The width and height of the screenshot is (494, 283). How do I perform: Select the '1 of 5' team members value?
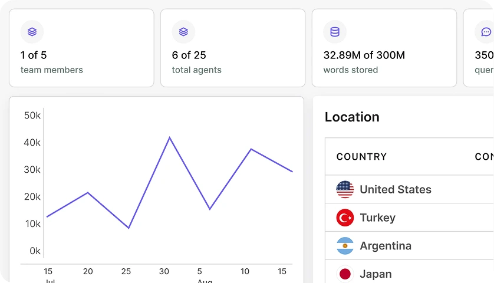coord(34,55)
